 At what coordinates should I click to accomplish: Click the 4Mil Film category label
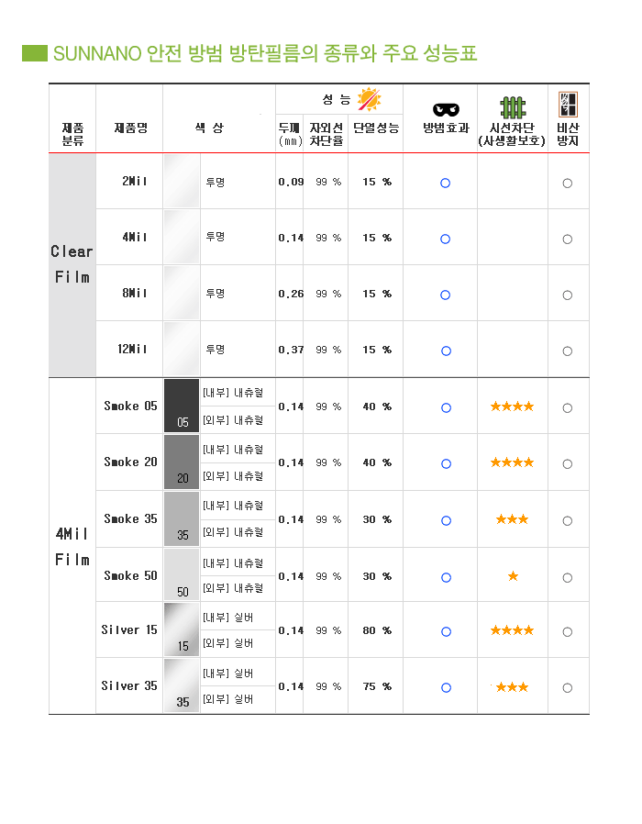tap(72, 547)
